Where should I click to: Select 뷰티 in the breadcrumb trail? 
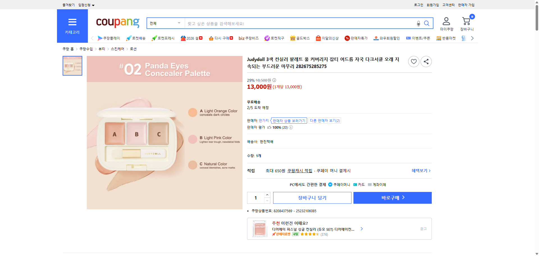pos(102,49)
